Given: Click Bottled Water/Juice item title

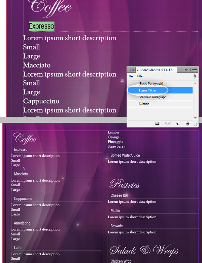Looking at the screenshot, I should point(125,155).
